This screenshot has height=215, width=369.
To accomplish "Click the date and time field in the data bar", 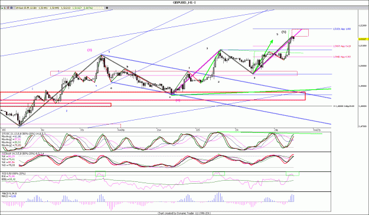I will 26,8.
